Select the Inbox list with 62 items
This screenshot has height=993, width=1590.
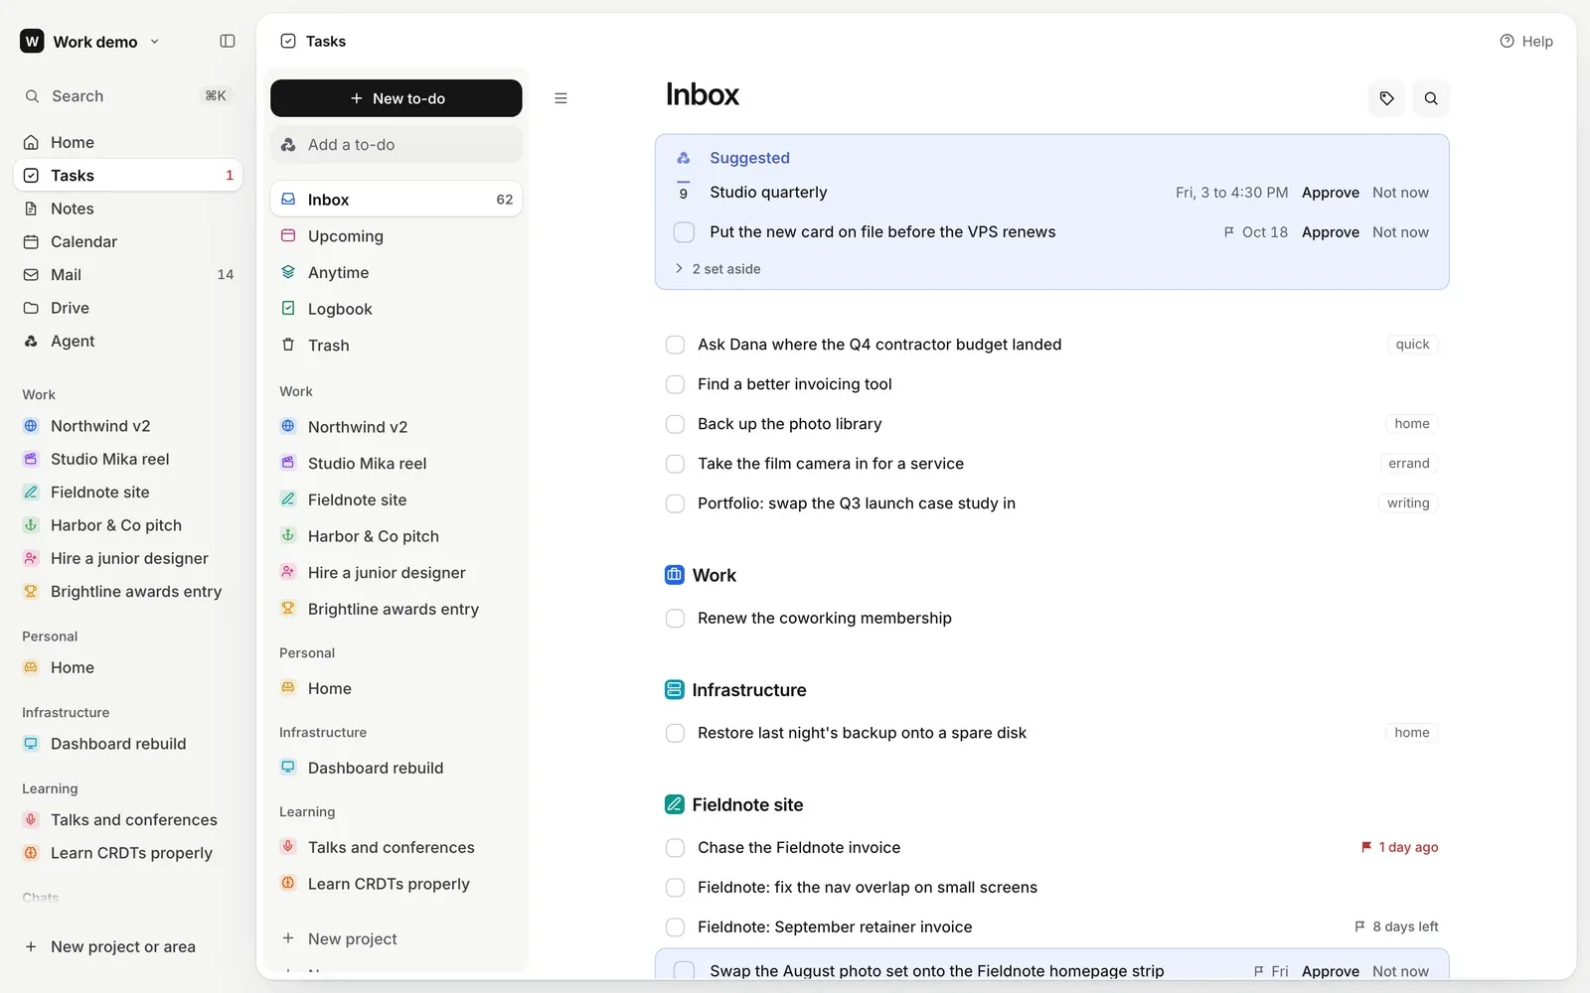point(396,200)
